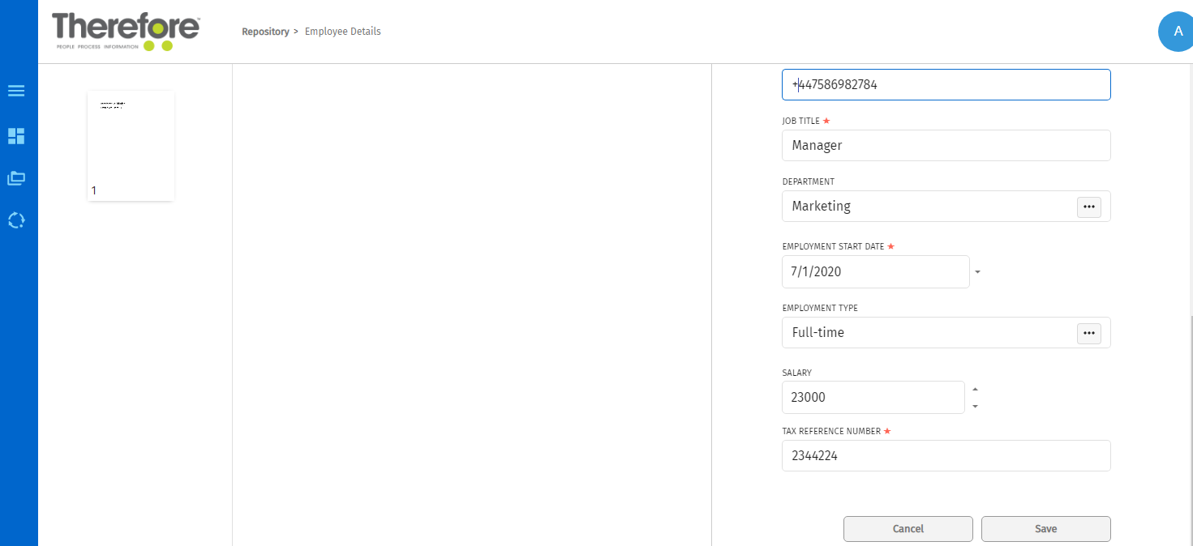Decrement the Salary value
This screenshot has width=1193, height=546.
point(975,406)
